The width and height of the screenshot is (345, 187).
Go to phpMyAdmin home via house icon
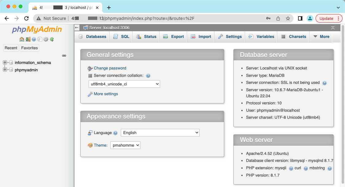click(21, 39)
